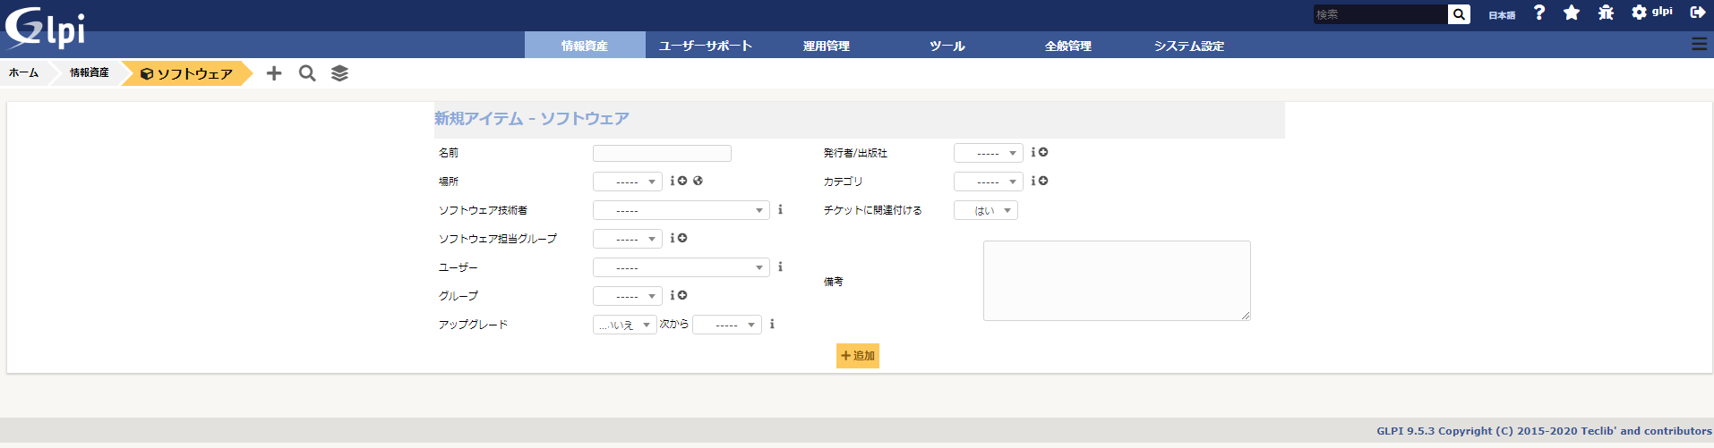
Task: Click the logout icon at top right
Action: click(1697, 13)
